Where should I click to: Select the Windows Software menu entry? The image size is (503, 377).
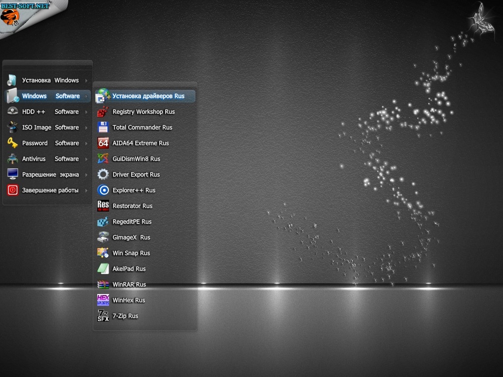pyautogui.click(x=48, y=96)
